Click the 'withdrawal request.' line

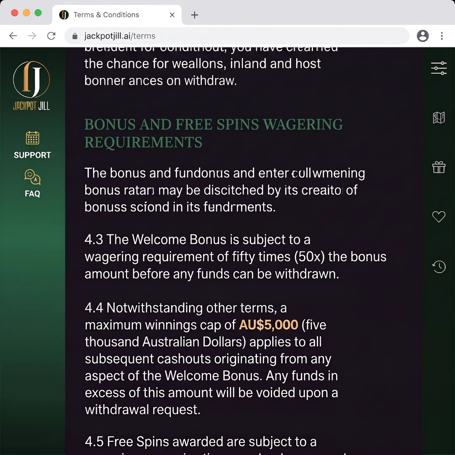(x=142, y=410)
